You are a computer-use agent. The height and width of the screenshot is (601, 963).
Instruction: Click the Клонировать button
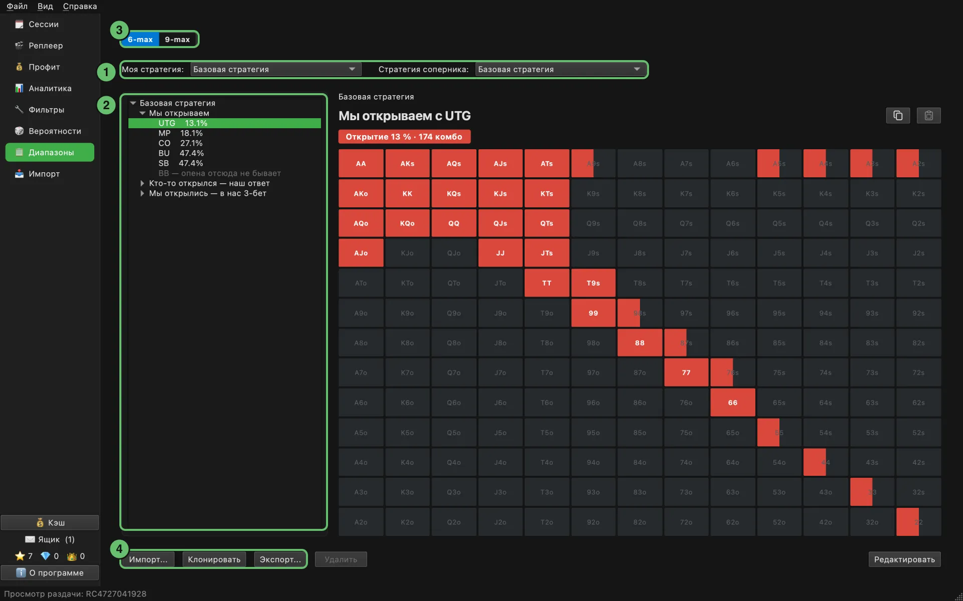(214, 559)
